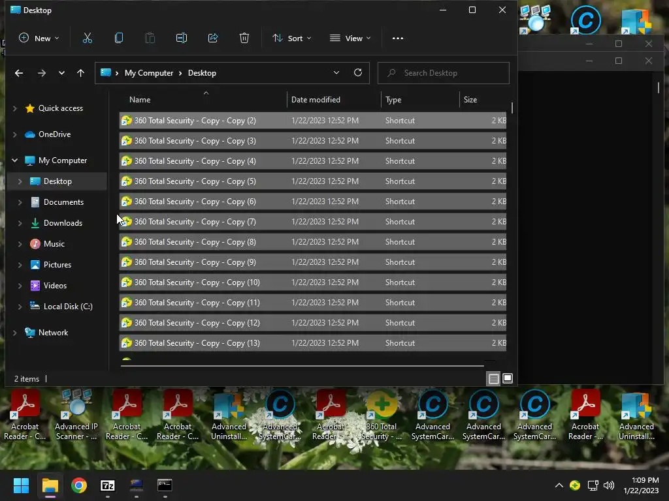
Task: Click the Copy icon in toolbar
Action: [x=119, y=38]
